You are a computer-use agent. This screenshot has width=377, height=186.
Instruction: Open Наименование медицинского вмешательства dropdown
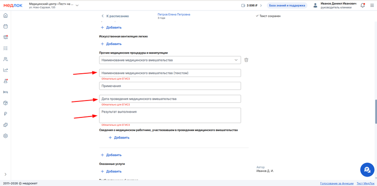[170, 60]
